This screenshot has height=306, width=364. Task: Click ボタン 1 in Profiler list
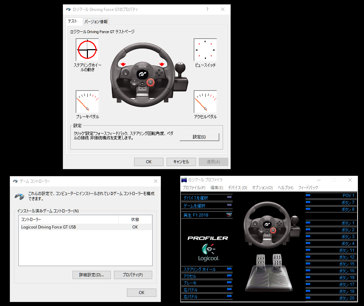[x=331, y=223]
